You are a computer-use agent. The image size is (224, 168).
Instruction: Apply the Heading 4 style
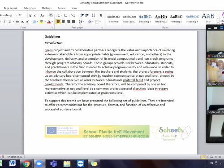click(192, 19)
